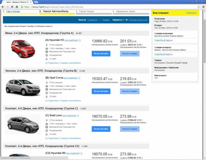Filter vehicles by Стоимость

pos(92,20)
